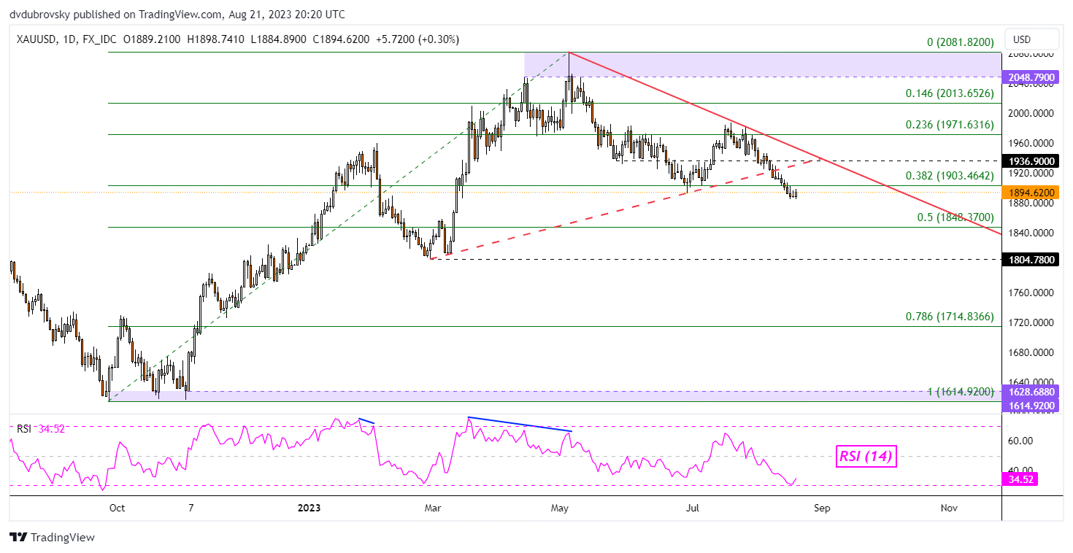The image size is (1073, 553).
Task: Click the 1760.0000 price scale tick
Action: (x=1030, y=293)
